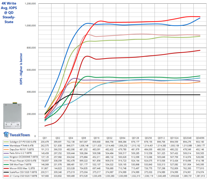Viewport: 210px width, 192px height.
Task: Click the 'IOPS - Higher is better' axis label
Action: click(x=21, y=69)
